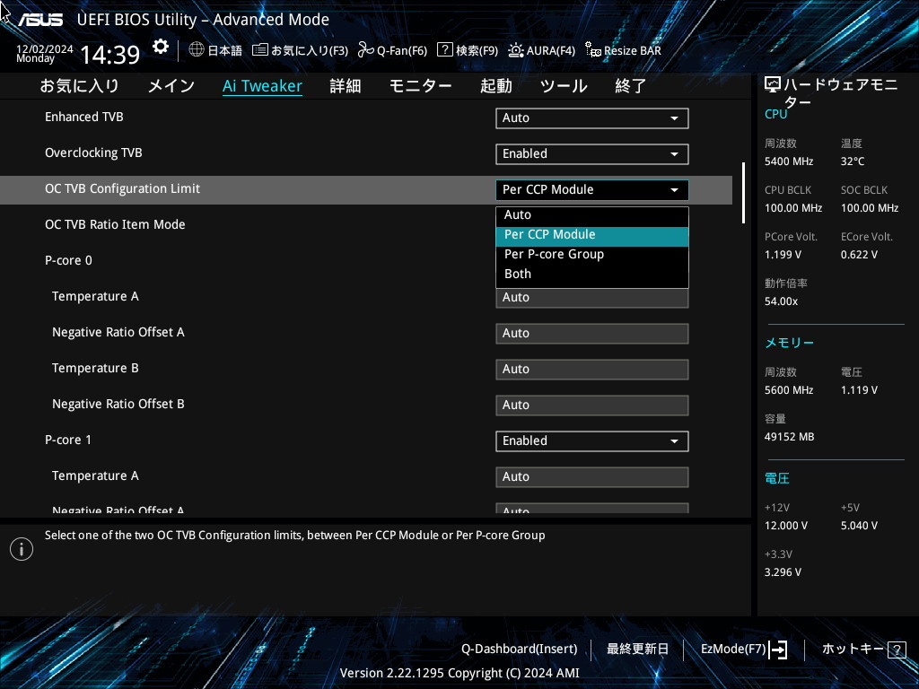Click P-core 0 Temperature A field
The width and height of the screenshot is (919, 689).
tap(592, 298)
